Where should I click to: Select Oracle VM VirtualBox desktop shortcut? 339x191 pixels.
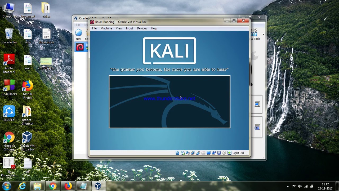28,141
